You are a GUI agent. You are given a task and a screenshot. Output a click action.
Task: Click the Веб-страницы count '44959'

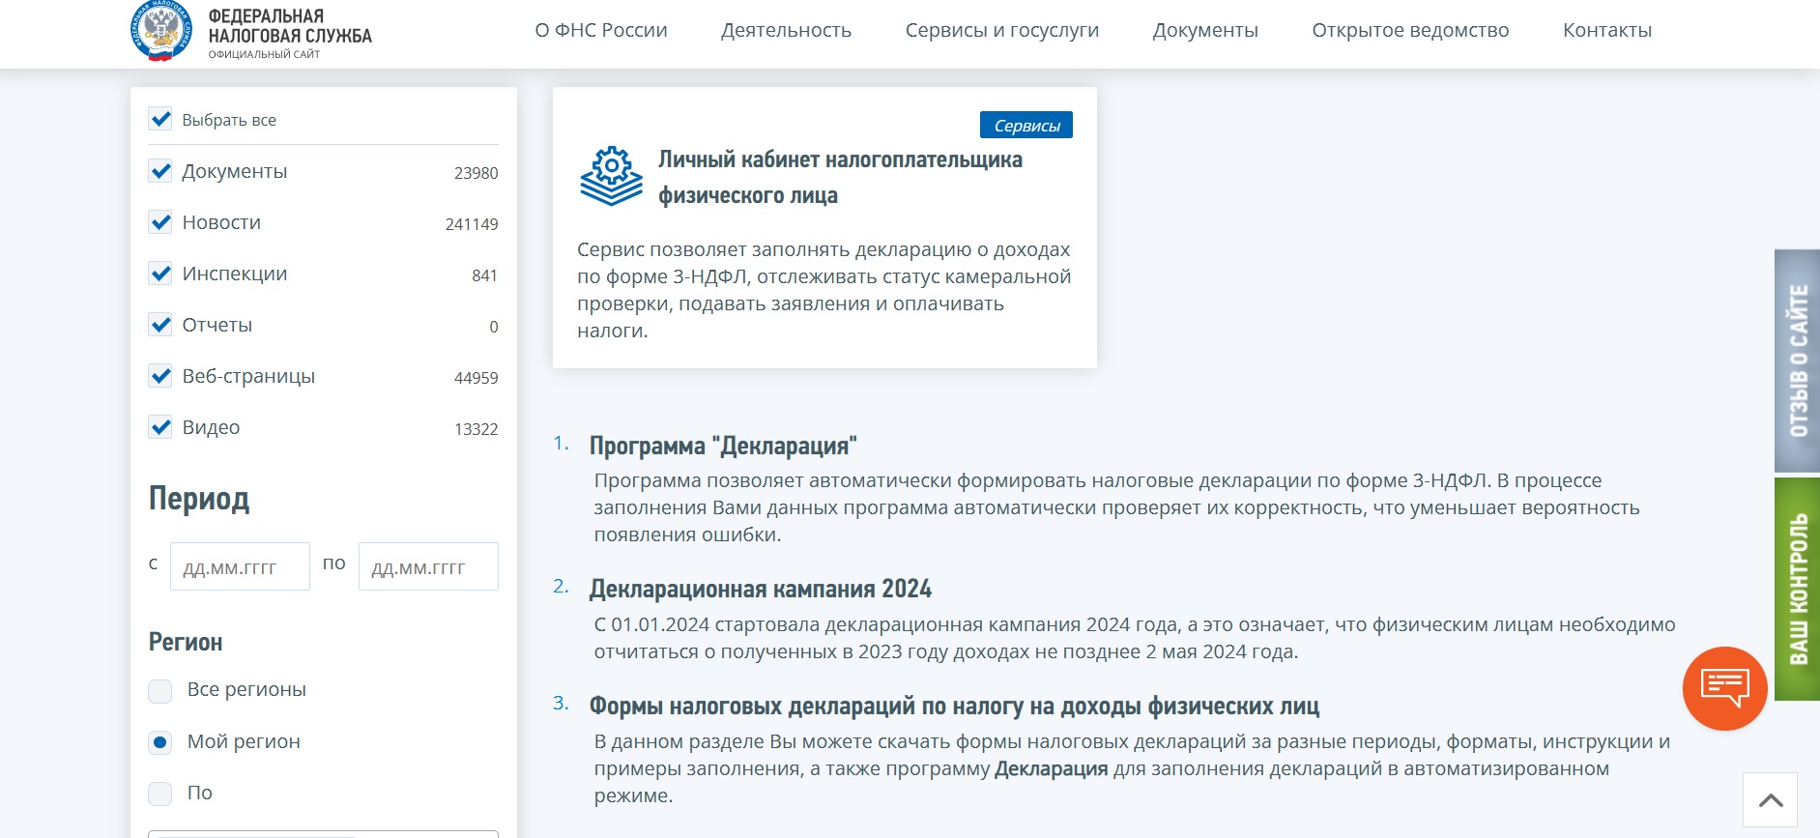point(477,378)
